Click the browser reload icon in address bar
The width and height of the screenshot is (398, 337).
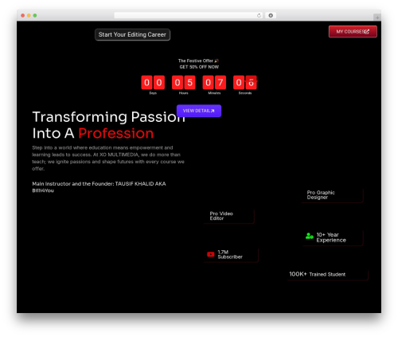259,15
